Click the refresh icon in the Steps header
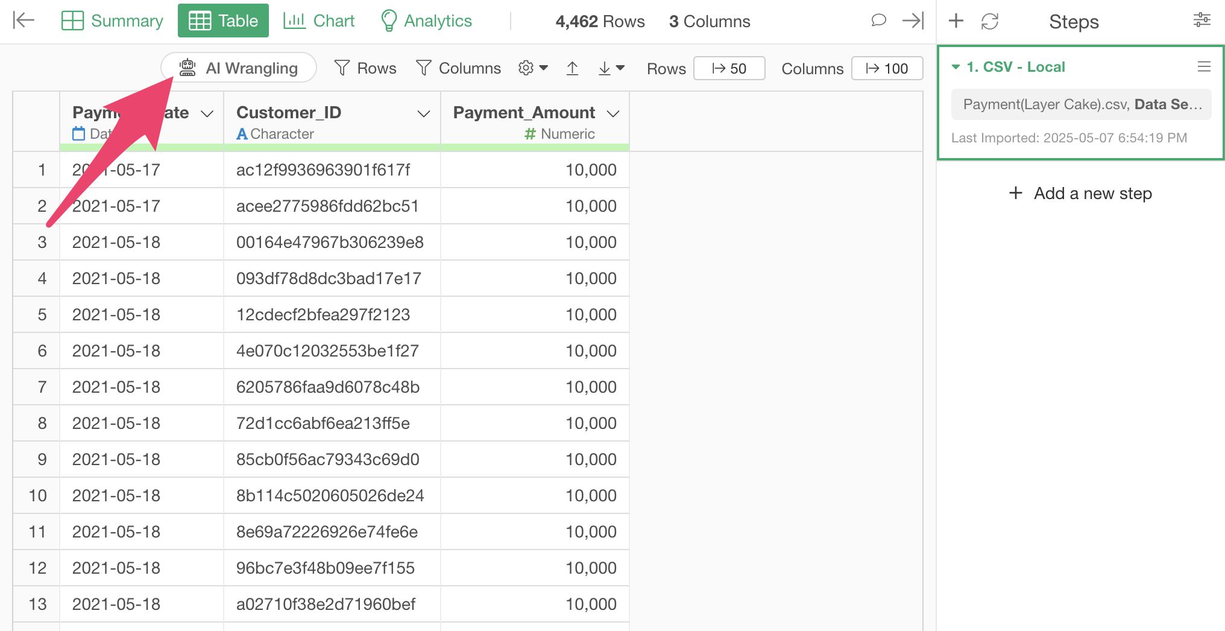This screenshot has width=1225, height=631. click(989, 21)
